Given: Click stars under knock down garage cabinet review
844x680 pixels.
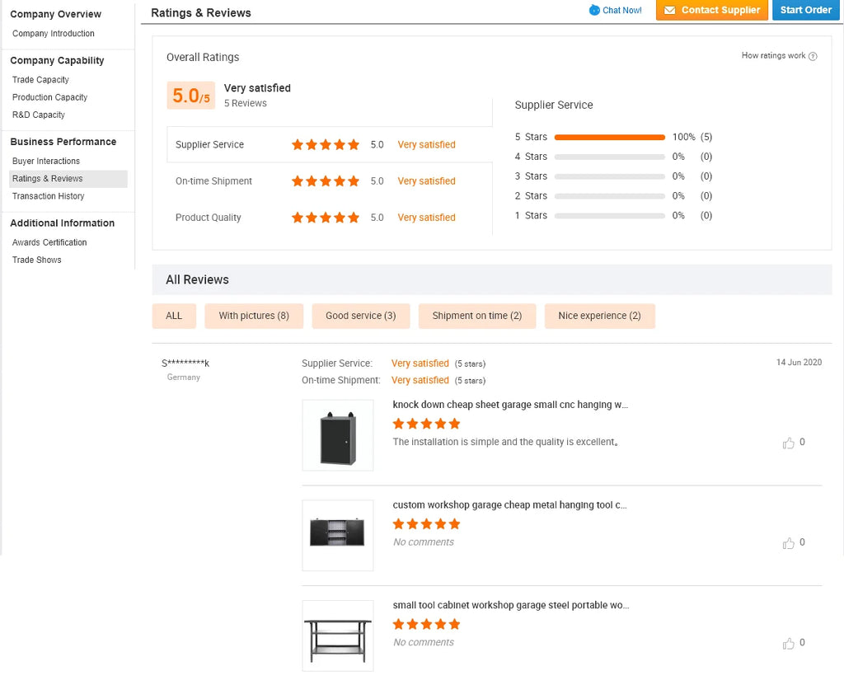Looking at the screenshot, I should click(x=426, y=424).
